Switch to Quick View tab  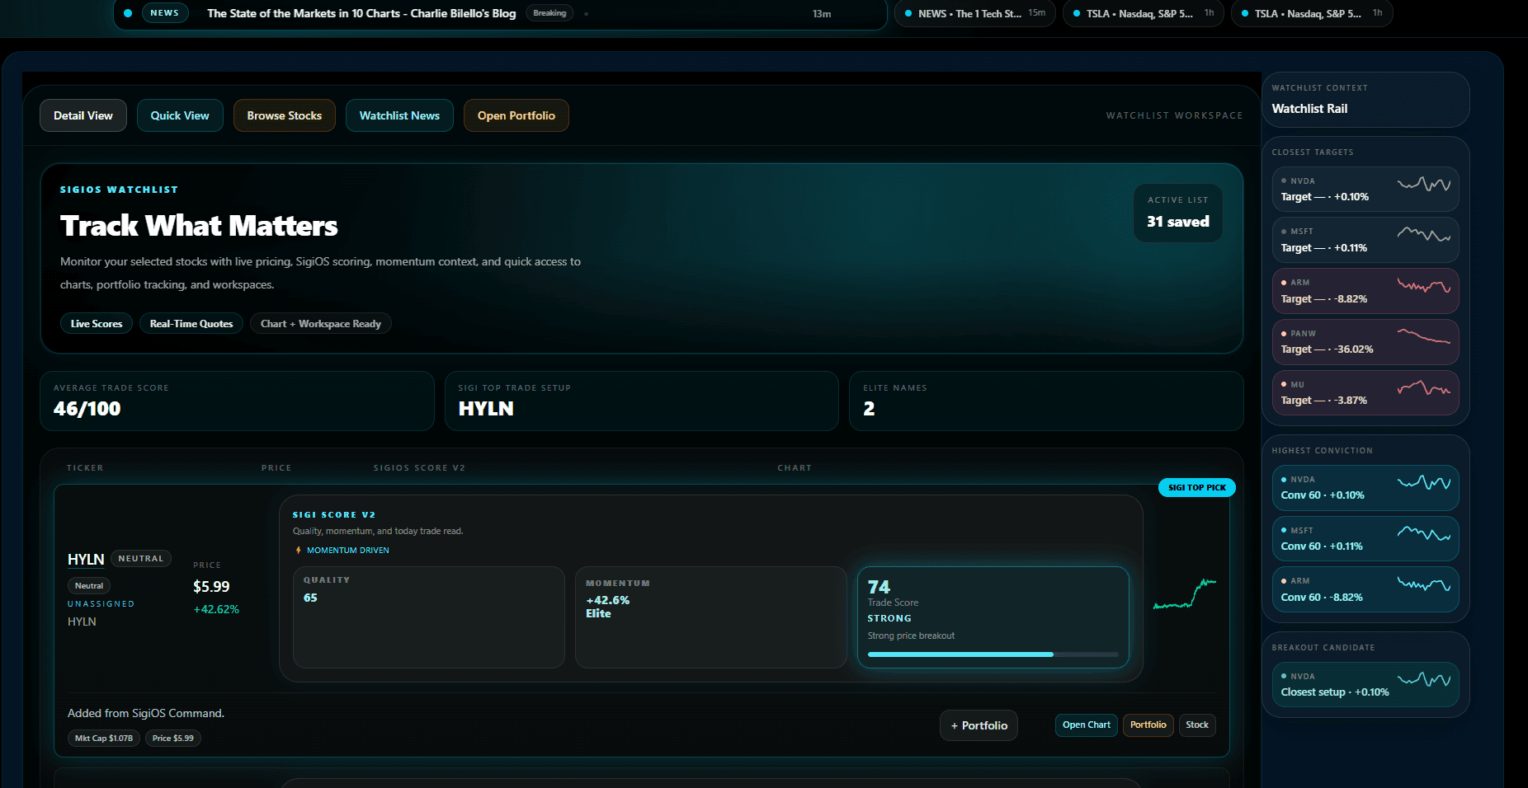tap(180, 115)
